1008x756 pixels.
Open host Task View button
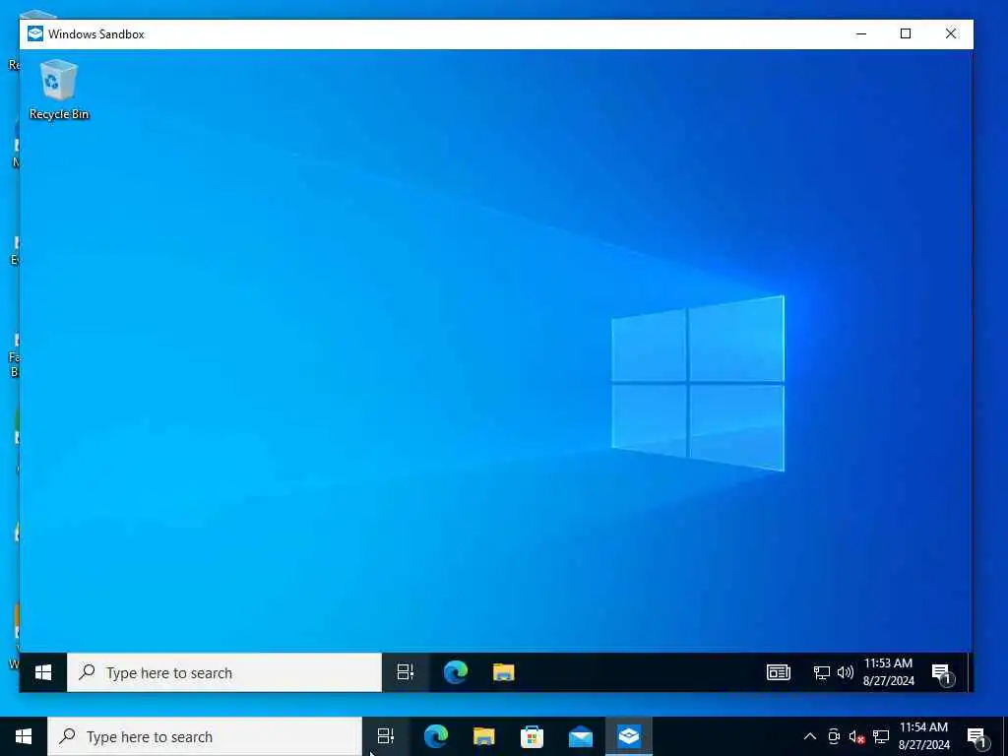386,736
